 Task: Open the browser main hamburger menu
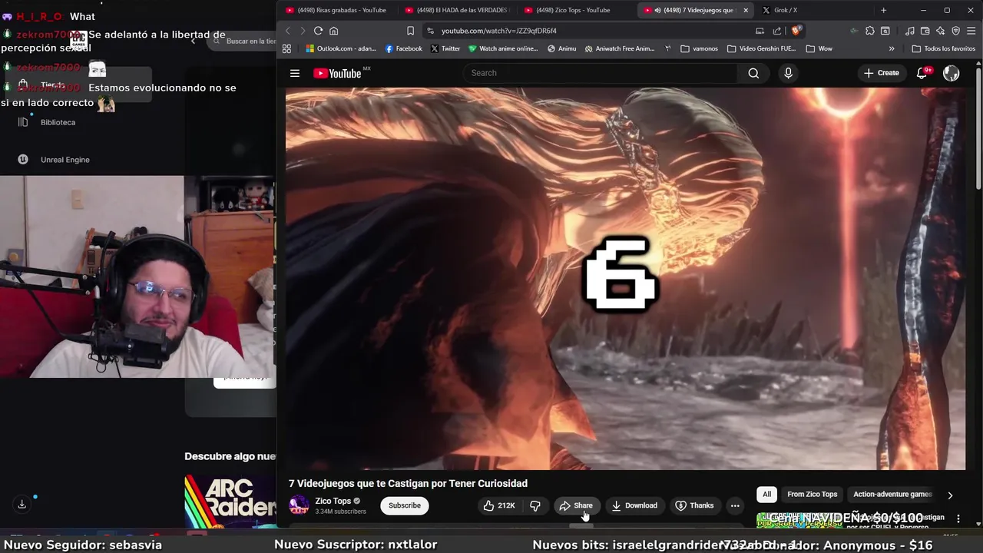click(971, 31)
